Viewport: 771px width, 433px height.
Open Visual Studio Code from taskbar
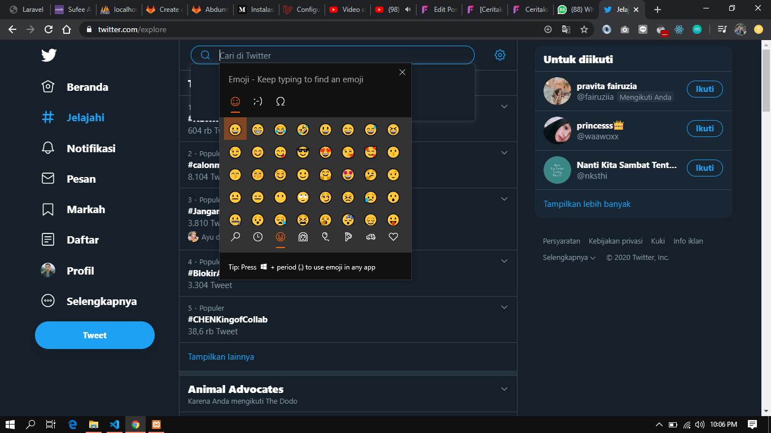(115, 425)
